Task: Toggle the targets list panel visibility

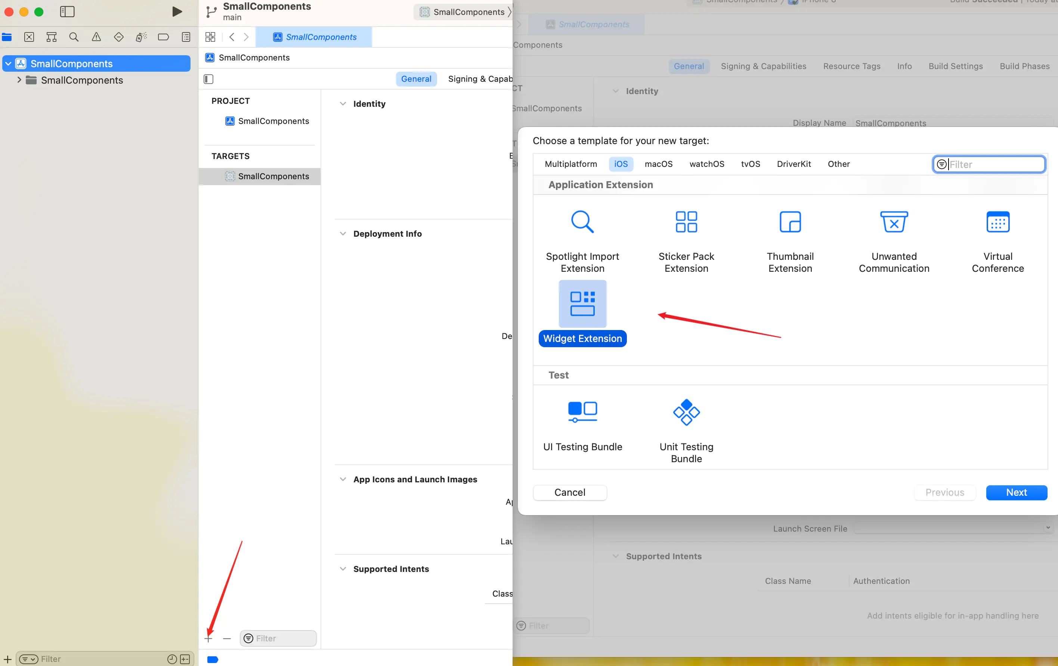Action: [x=209, y=79]
